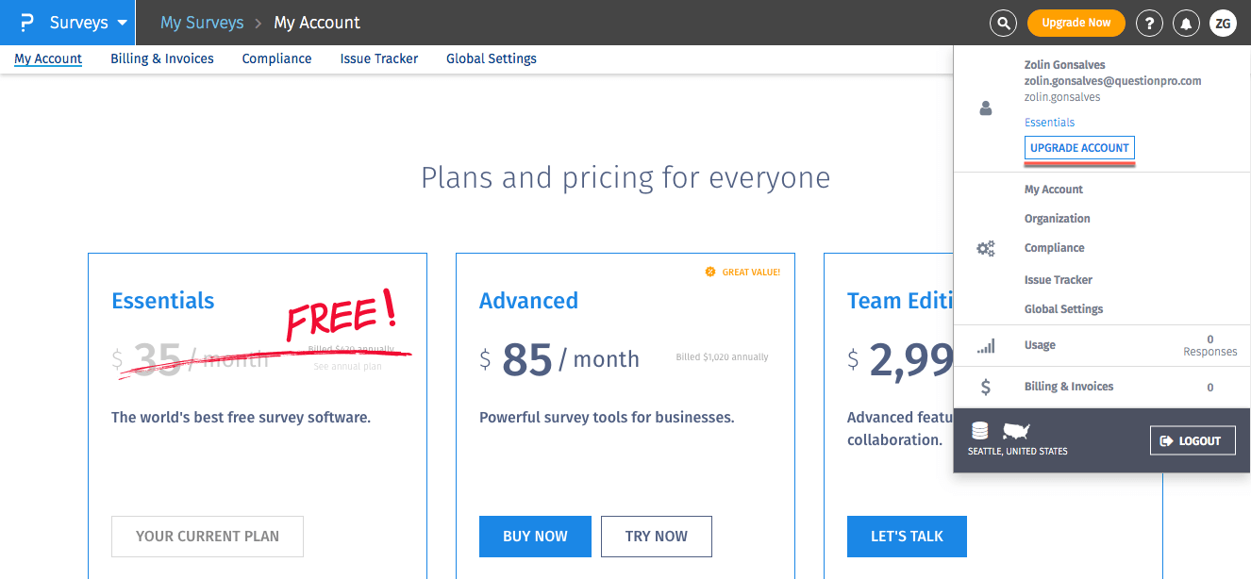Click the usage bar chart icon
1251x579 pixels.
pyautogui.click(x=986, y=346)
